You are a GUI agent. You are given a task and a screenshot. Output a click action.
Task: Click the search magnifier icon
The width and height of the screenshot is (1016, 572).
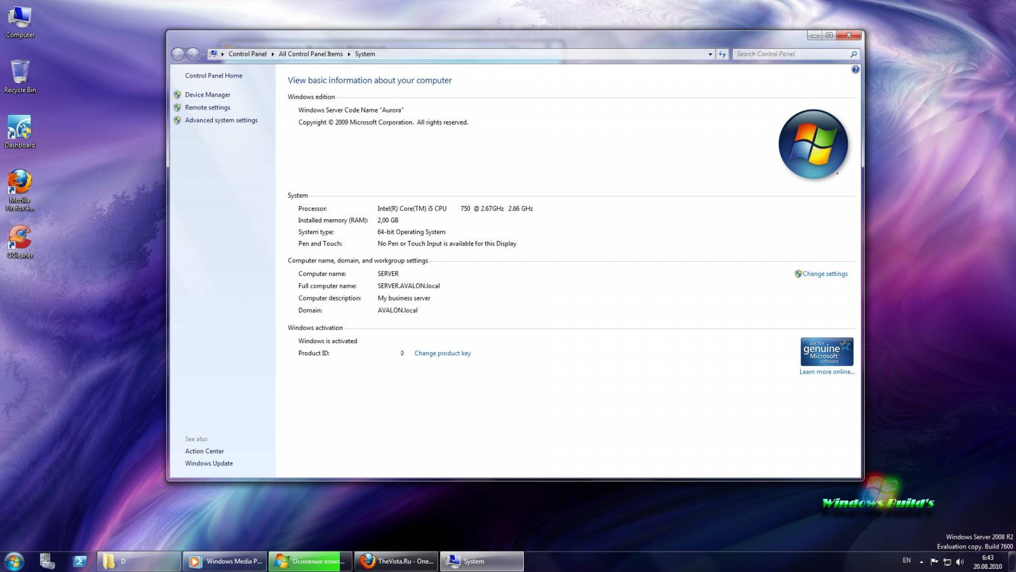[x=853, y=54]
